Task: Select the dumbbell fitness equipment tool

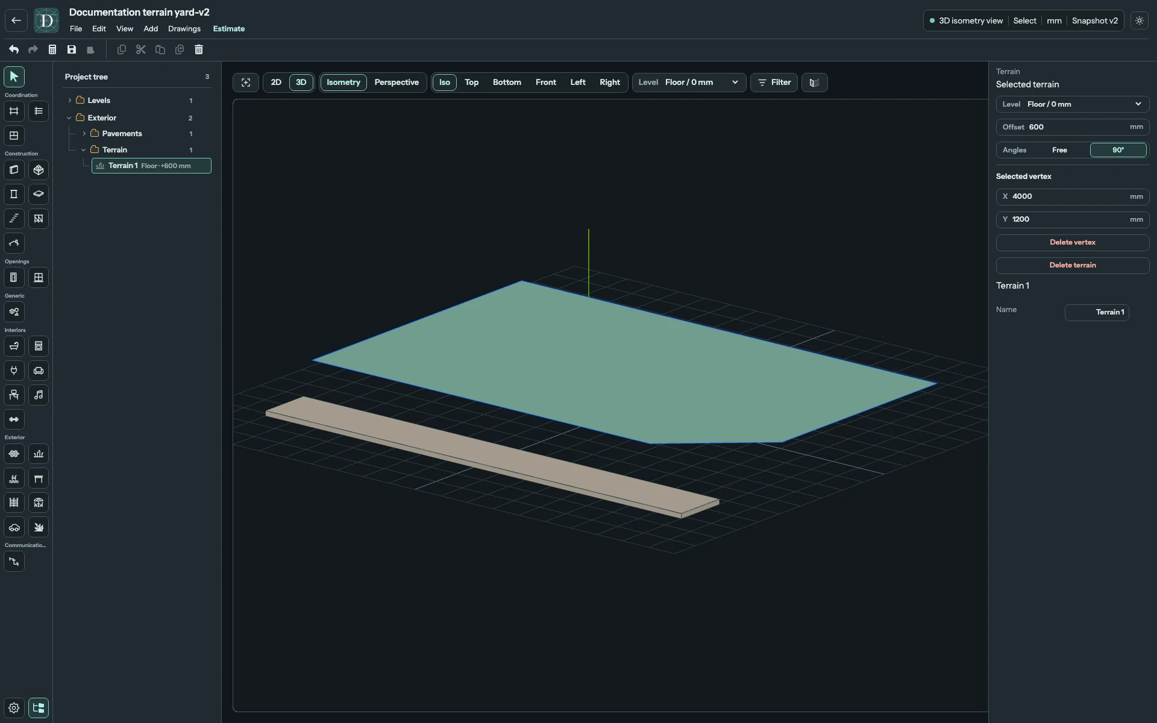Action: 14,419
